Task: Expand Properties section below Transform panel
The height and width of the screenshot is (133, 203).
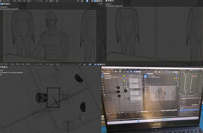Action: coord(133,102)
